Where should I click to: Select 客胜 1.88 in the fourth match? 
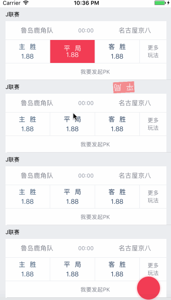117,269
